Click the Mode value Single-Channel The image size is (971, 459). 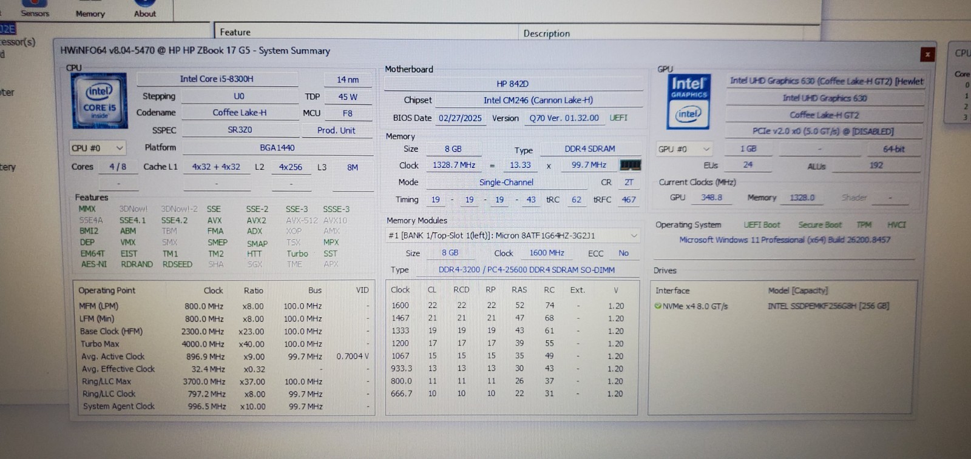(x=507, y=182)
